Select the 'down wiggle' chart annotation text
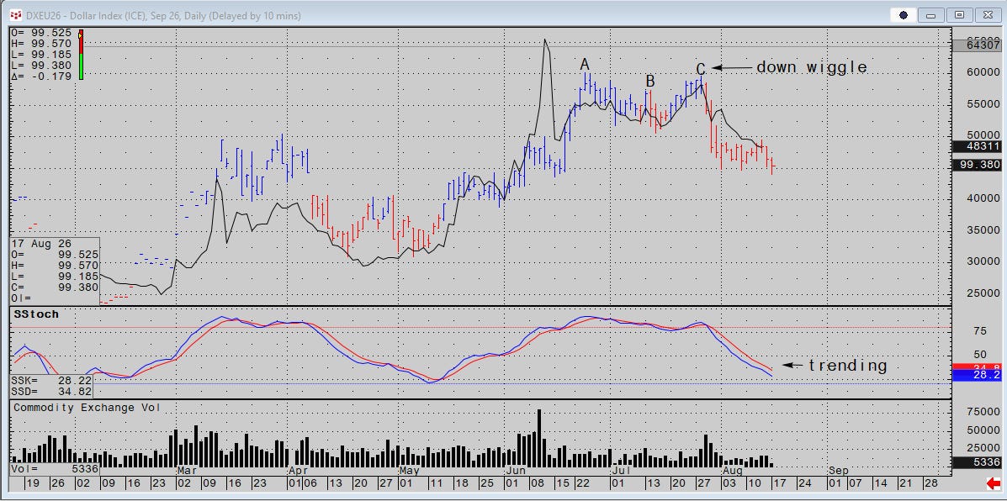The image size is (1007, 501). click(811, 66)
